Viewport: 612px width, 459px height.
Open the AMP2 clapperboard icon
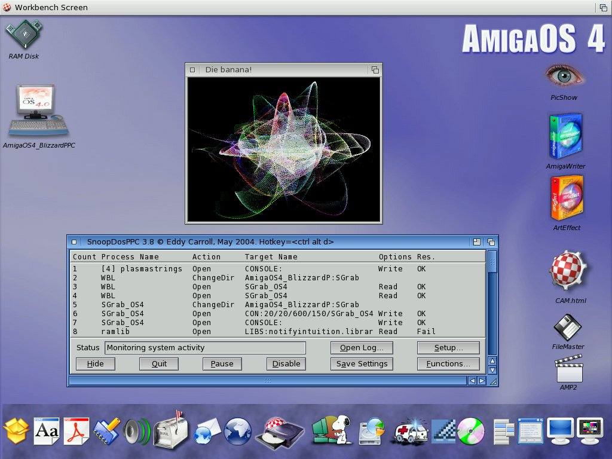pos(568,368)
